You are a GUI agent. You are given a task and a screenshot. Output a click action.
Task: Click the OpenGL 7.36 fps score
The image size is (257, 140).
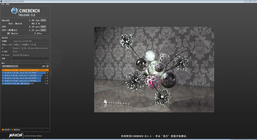(34, 20)
